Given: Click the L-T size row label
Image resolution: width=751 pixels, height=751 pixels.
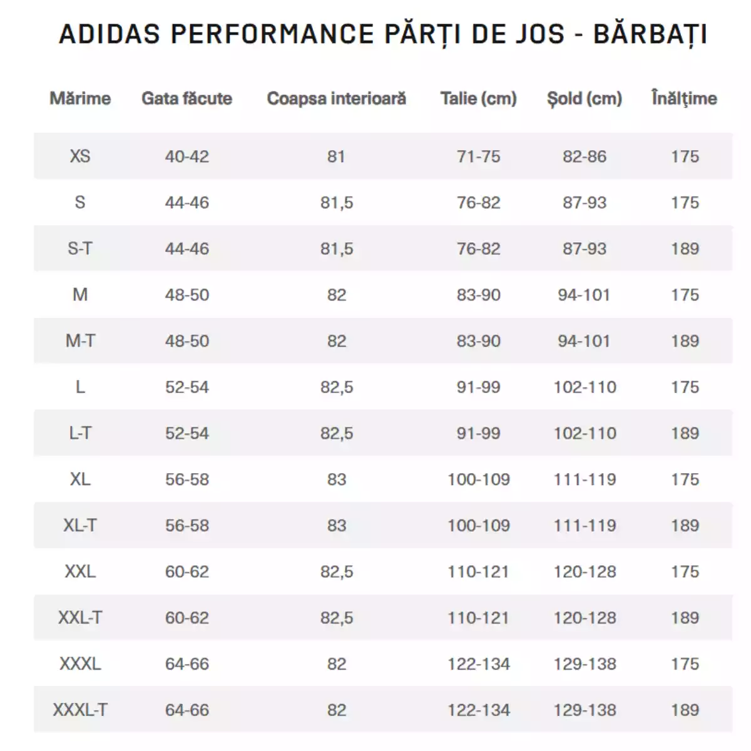Looking at the screenshot, I should (80, 433).
